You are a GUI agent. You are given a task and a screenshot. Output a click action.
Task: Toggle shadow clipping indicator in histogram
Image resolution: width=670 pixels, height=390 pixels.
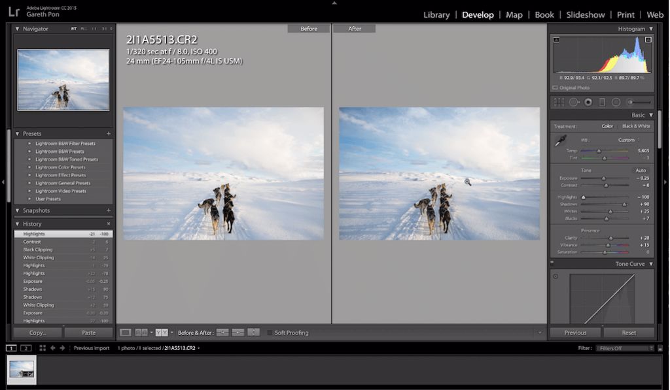(556, 40)
